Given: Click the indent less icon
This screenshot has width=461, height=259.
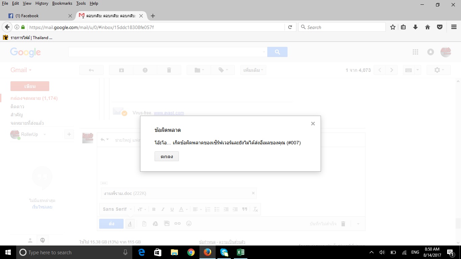Looking at the screenshot, I should (226, 209).
